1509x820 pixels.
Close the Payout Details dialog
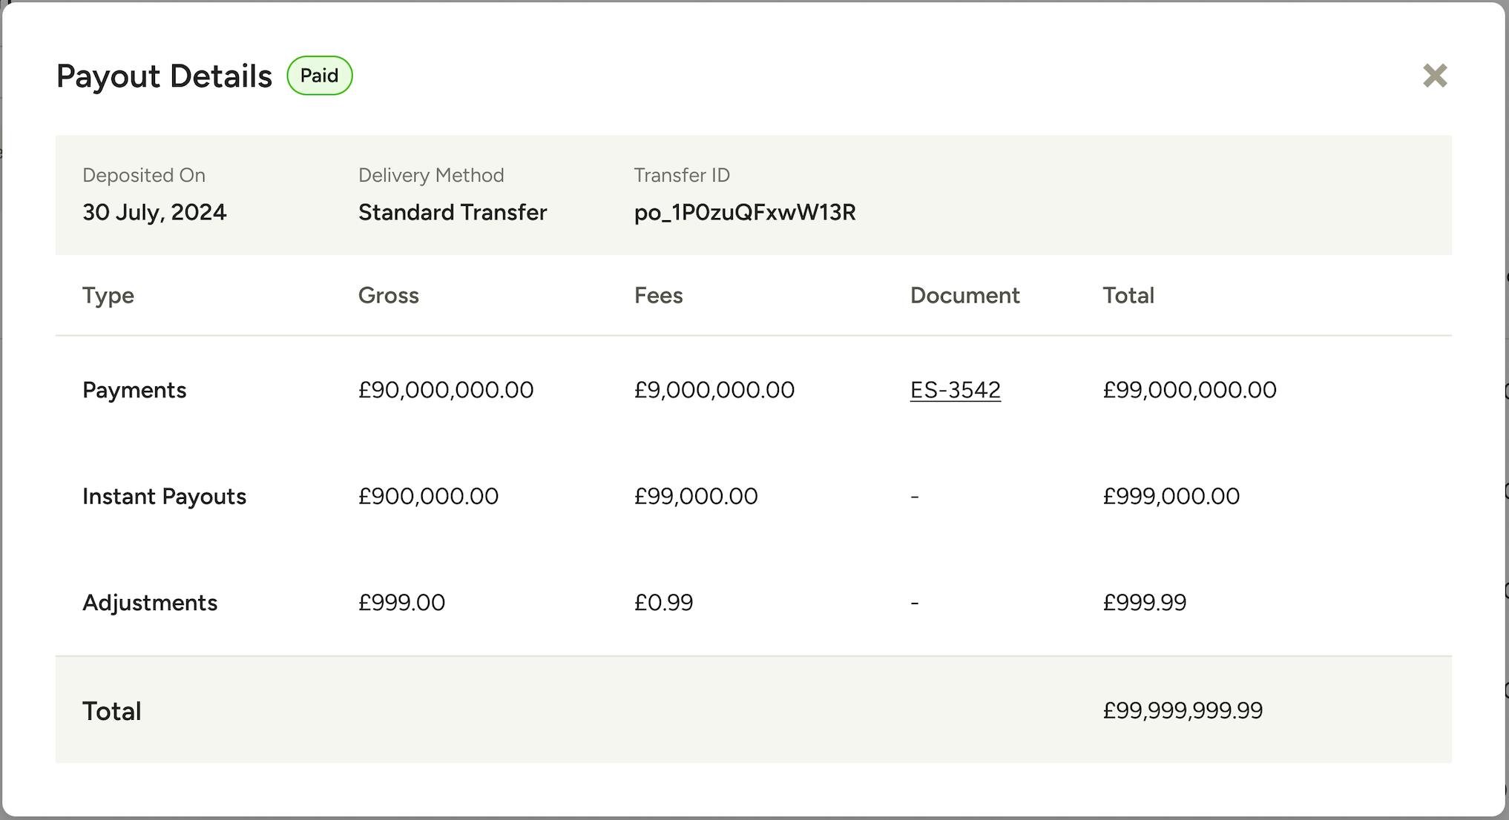click(x=1435, y=76)
